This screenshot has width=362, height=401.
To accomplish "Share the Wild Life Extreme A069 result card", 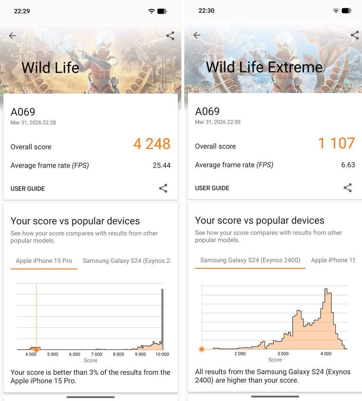I will pos(348,188).
